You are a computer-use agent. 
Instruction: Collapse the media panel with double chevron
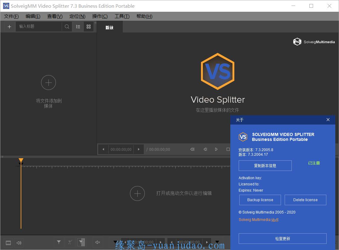[x=95, y=23]
